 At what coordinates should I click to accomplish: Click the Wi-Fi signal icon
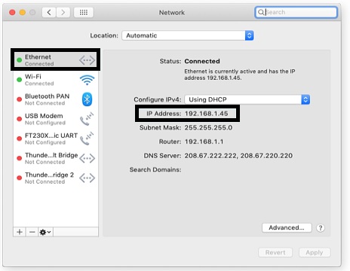(87, 80)
